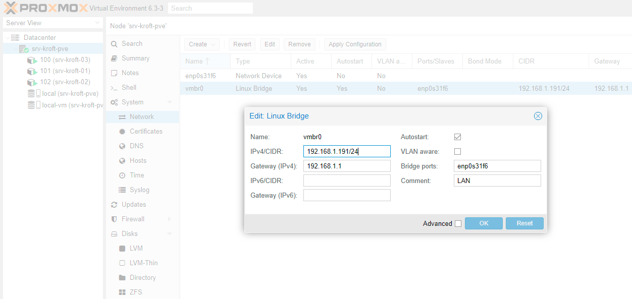Enable the VLAN aware checkbox
This screenshot has width=632, height=299.
(458, 152)
